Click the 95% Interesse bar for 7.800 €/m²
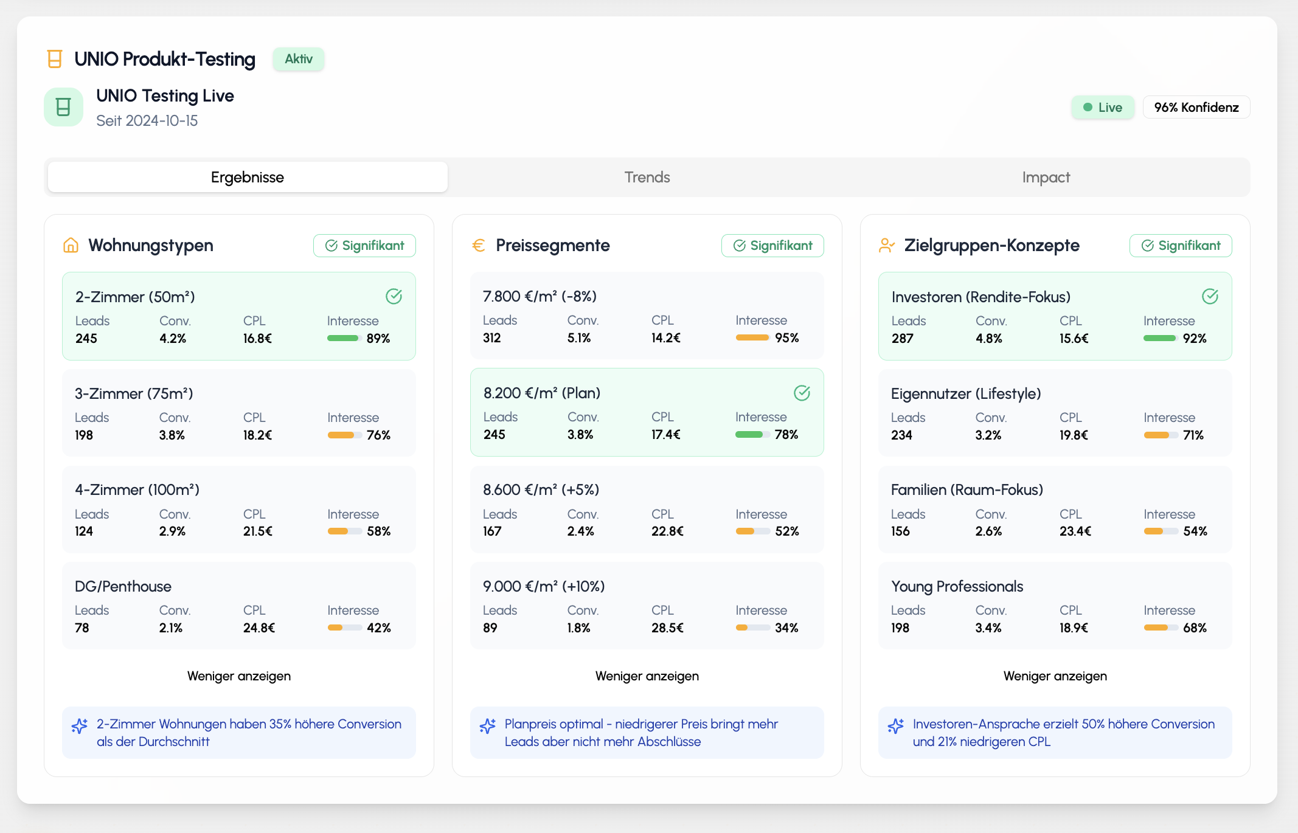 click(752, 337)
